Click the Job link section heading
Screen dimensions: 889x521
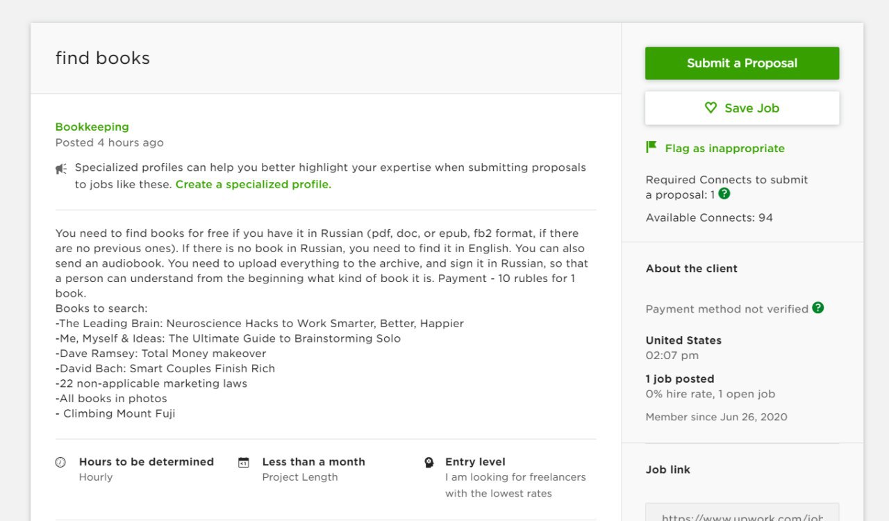[668, 470]
